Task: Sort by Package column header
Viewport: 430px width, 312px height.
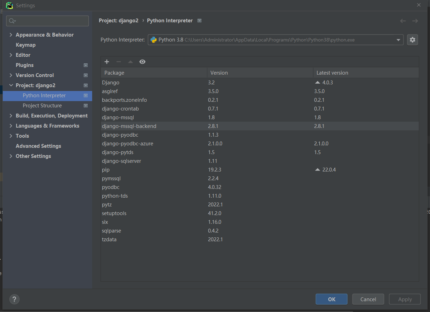Action: pos(154,73)
